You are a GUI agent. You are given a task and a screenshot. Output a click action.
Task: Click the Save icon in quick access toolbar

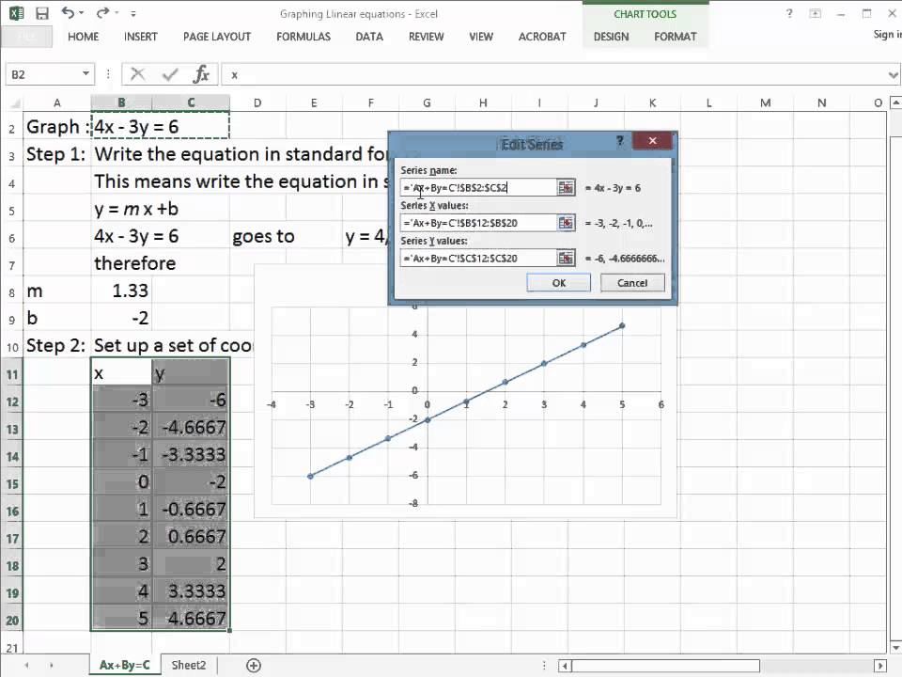[42, 13]
